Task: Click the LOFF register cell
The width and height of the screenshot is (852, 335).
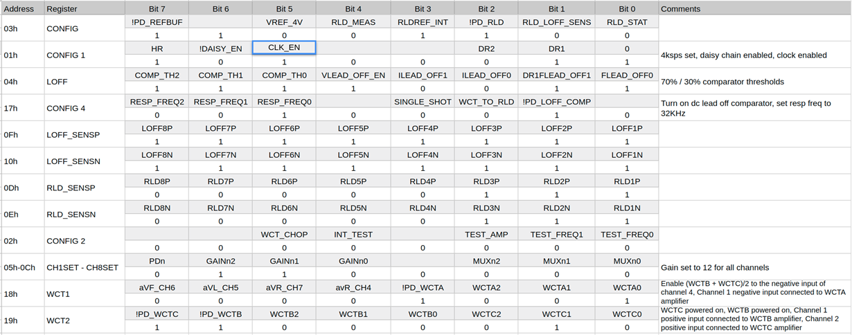Action: coord(84,82)
